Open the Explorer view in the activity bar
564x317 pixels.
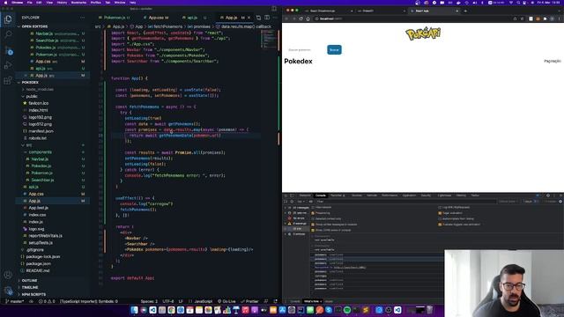[8, 19]
